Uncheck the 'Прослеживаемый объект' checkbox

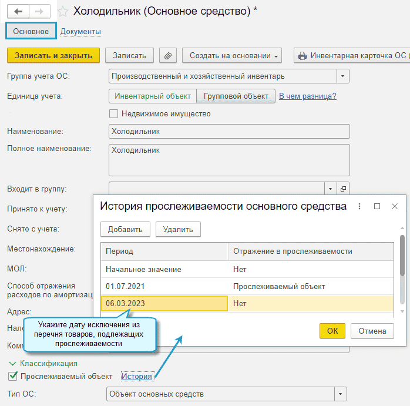(x=12, y=376)
